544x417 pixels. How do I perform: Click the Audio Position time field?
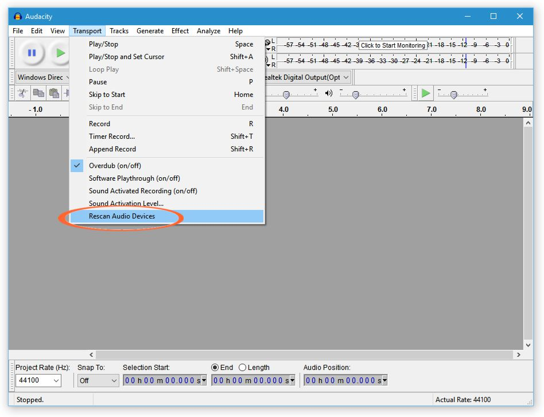coord(343,380)
